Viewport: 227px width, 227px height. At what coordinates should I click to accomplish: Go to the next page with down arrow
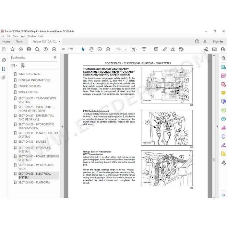[x=54, y=49]
